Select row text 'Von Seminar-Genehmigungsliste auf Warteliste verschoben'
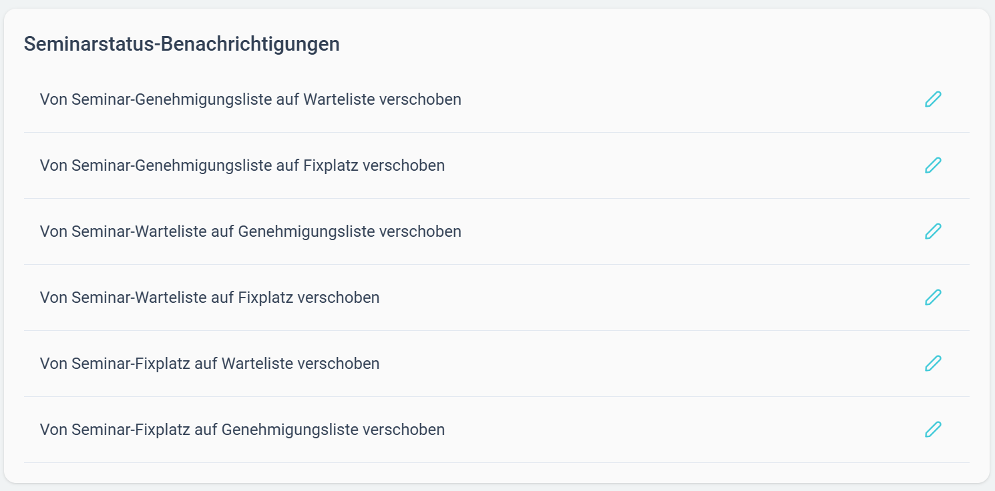Screen dimensions: 995x491 [250, 99]
